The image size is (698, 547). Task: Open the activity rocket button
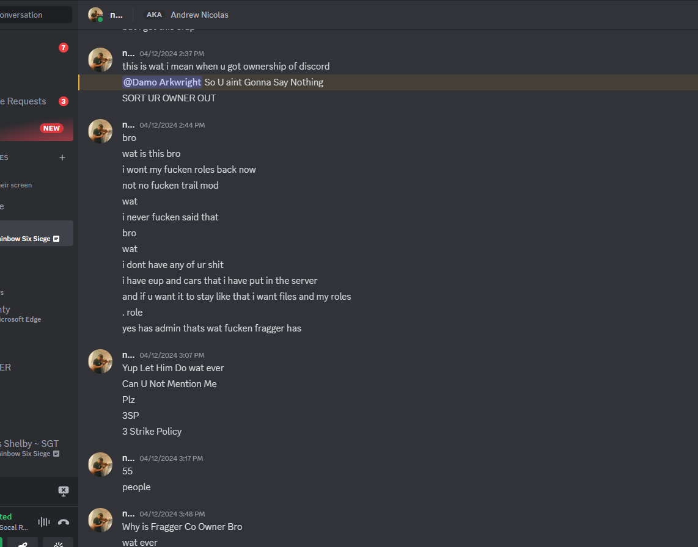[23, 543]
